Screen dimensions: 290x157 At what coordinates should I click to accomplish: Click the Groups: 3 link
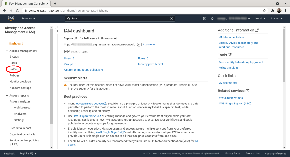tap(70, 64)
